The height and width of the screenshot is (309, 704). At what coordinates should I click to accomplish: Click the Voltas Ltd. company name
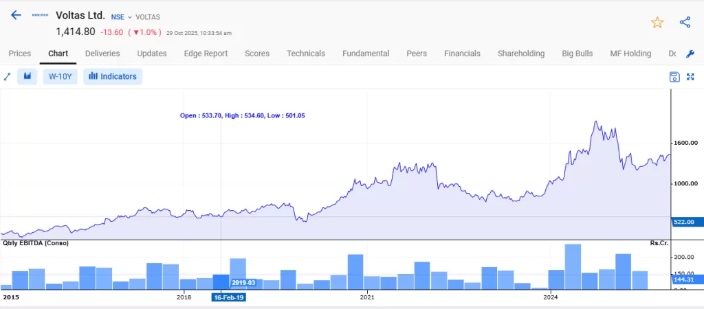(80, 15)
